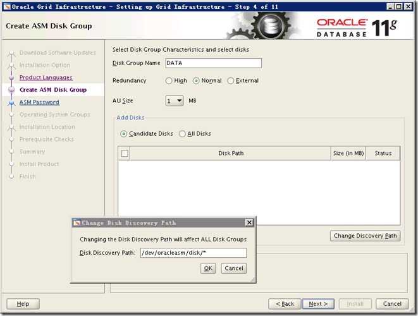Screen dimensions: 418x316
Task: Click the Create ASM Disk Group step bullet
Action: [x=11, y=90]
